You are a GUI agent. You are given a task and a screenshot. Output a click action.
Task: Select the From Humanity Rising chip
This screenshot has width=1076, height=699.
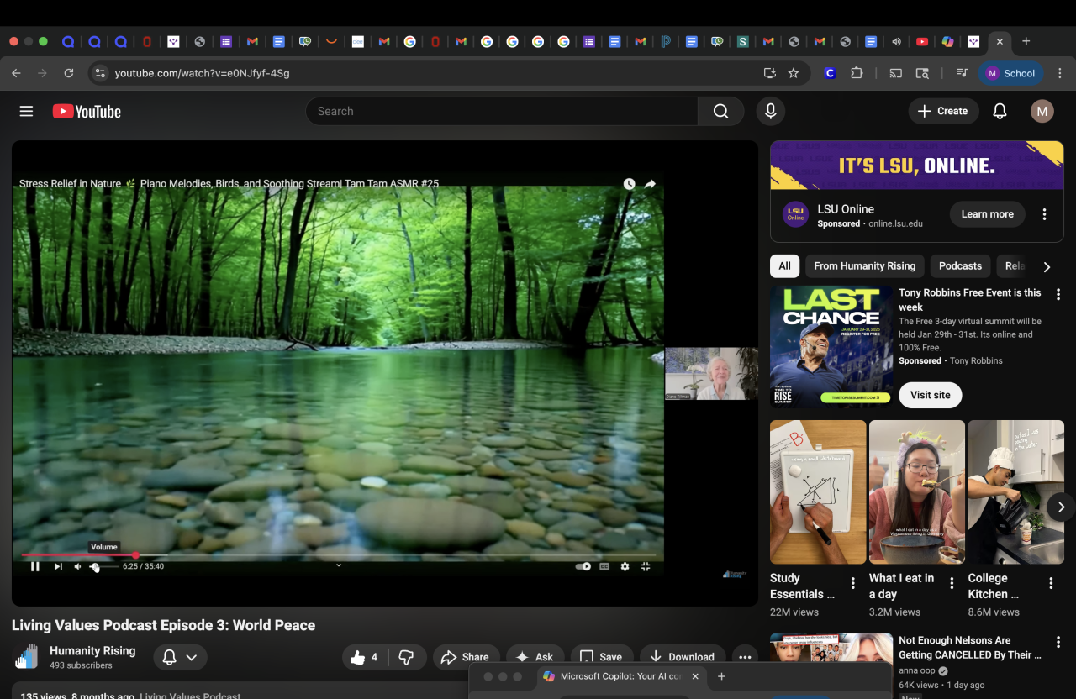point(864,266)
